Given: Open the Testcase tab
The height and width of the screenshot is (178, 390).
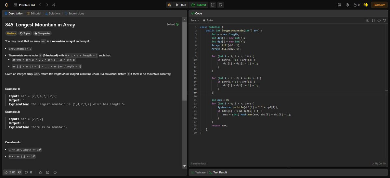Looking at the screenshot, I should (198, 172).
